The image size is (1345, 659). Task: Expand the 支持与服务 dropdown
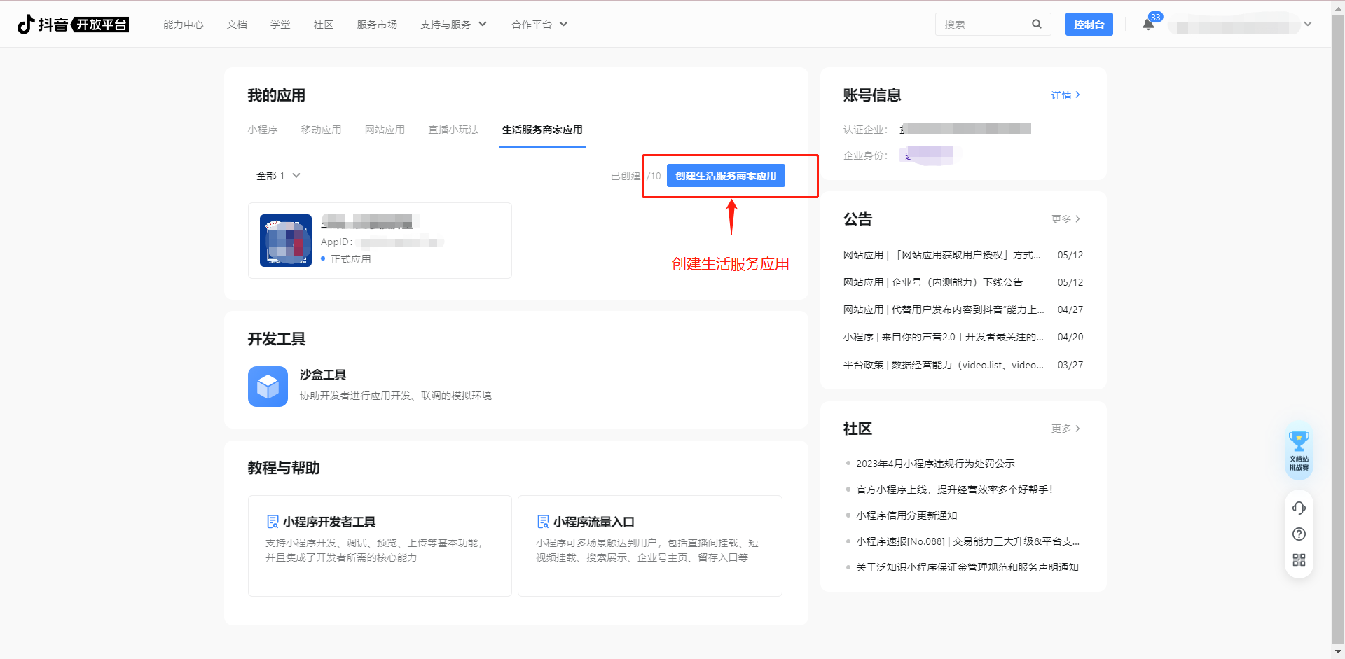pyautogui.click(x=453, y=25)
